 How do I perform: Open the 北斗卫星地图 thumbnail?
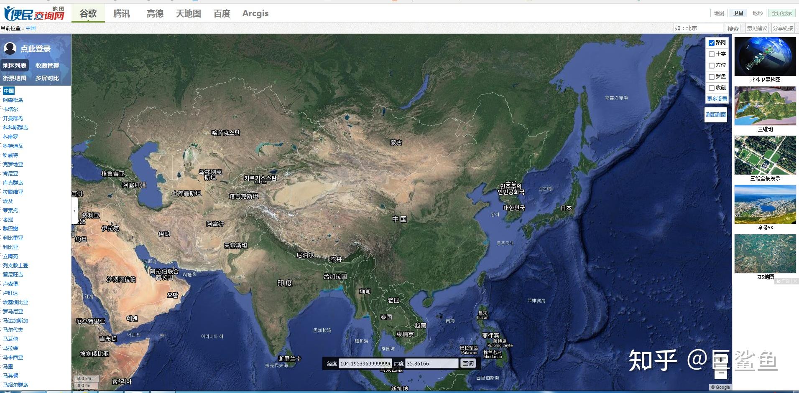click(x=765, y=56)
